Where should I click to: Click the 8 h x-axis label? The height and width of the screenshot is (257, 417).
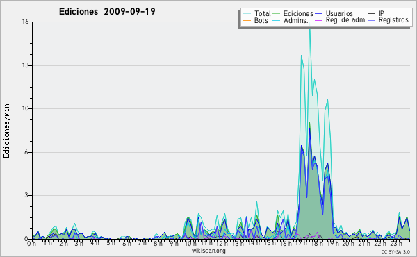click(158, 243)
